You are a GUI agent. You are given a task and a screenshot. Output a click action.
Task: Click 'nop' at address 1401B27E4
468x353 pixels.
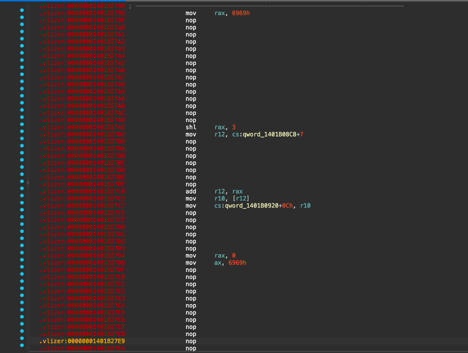190,305
